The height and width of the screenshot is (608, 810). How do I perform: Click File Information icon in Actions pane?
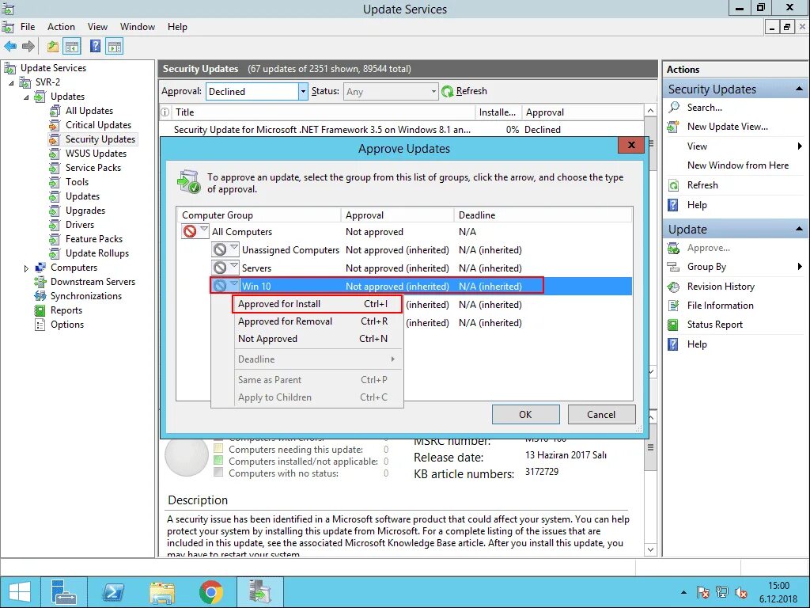click(x=674, y=306)
